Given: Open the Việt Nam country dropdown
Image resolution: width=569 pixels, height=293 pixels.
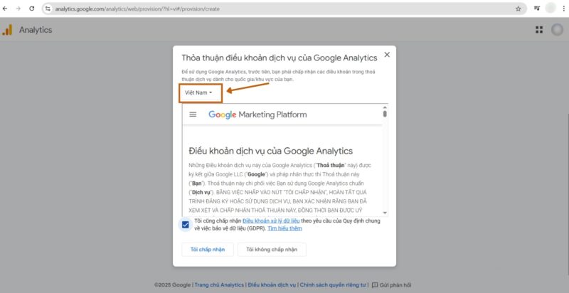Looking at the screenshot, I should [x=198, y=92].
